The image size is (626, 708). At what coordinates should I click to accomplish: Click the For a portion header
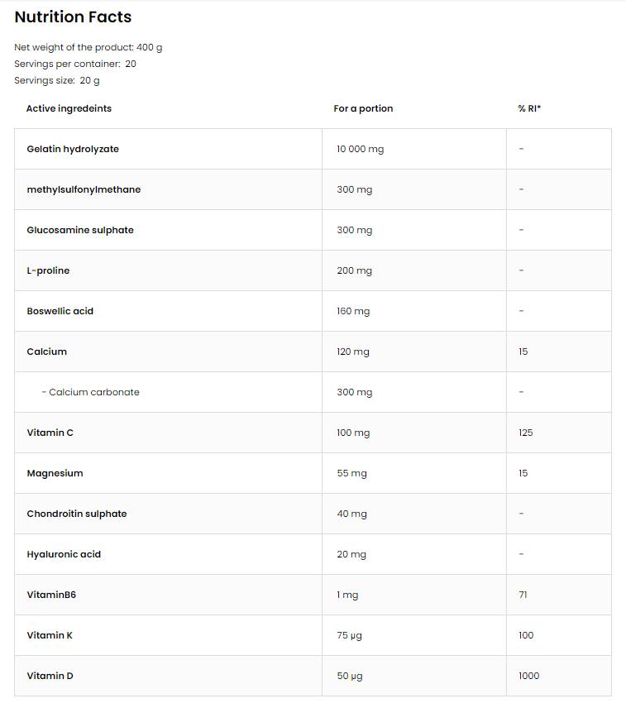point(363,108)
